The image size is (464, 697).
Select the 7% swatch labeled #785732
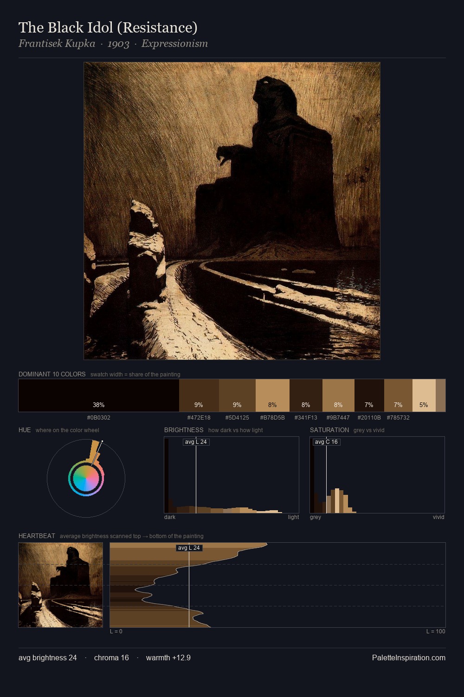click(398, 395)
